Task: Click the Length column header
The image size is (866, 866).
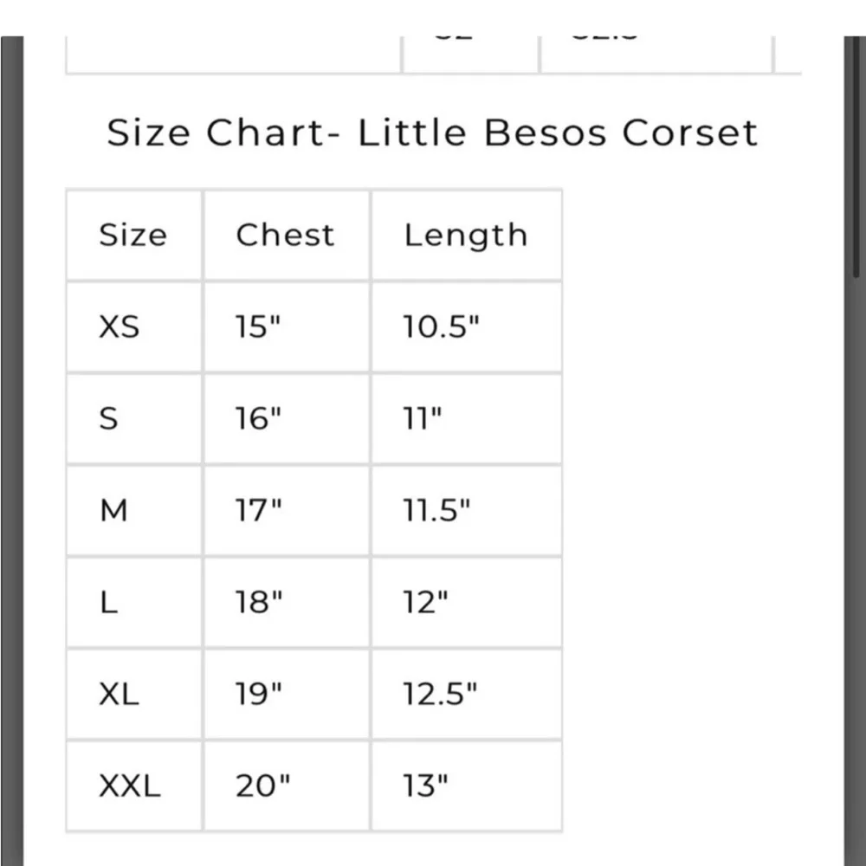Action: pos(465,236)
